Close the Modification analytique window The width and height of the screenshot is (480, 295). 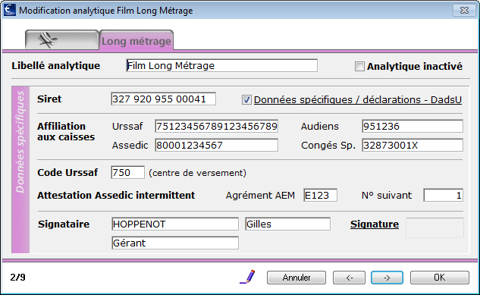[x=464, y=11]
